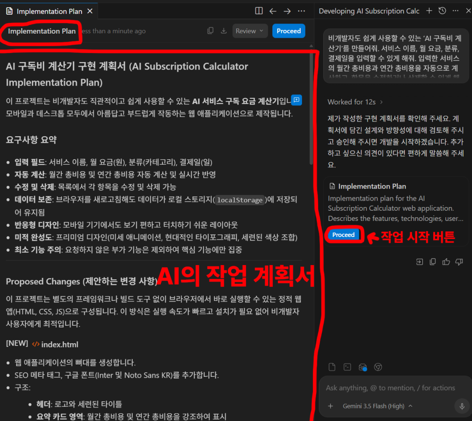
Task: Start voice input with microphone
Action: pos(462,406)
